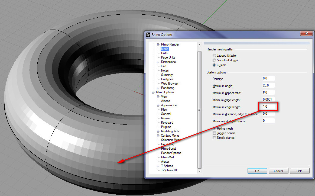
Task: Enable the Simple planes checkbox
Action: (215, 138)
